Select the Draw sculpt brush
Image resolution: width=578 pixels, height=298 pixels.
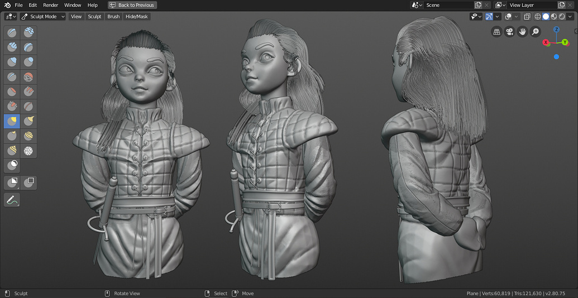(12, 33)
